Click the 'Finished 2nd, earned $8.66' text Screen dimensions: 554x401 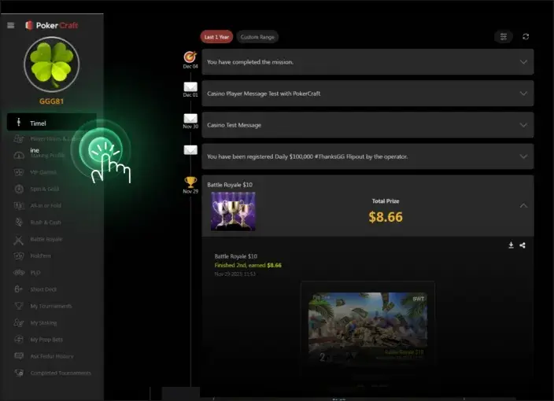pos(248,265)
